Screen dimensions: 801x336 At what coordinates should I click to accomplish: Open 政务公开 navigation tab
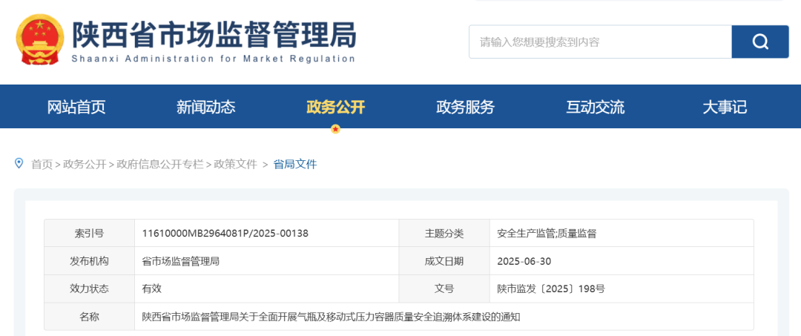coord(336,107)
